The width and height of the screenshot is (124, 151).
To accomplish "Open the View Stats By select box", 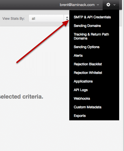I will (x=49, y=18).
